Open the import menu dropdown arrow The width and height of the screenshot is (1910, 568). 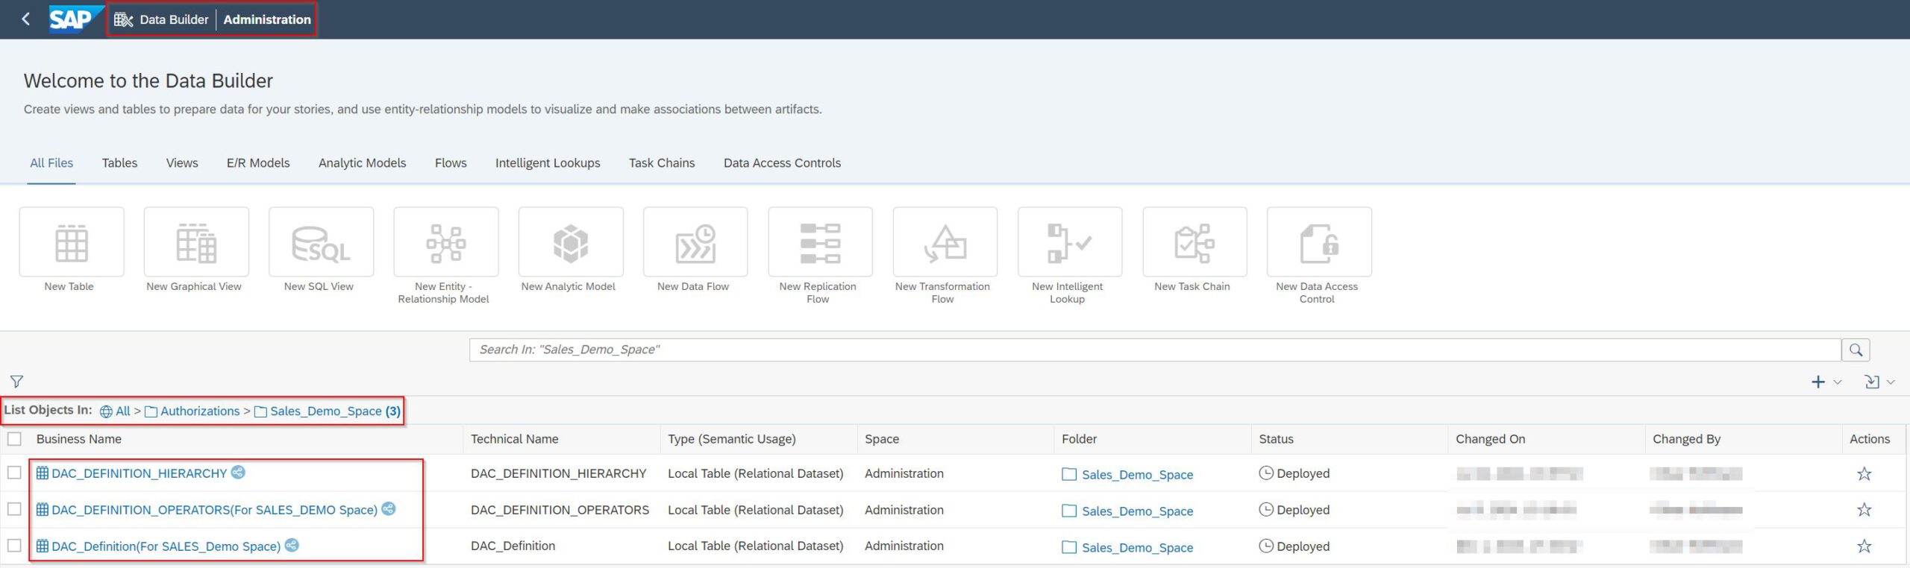[1891, 382]
